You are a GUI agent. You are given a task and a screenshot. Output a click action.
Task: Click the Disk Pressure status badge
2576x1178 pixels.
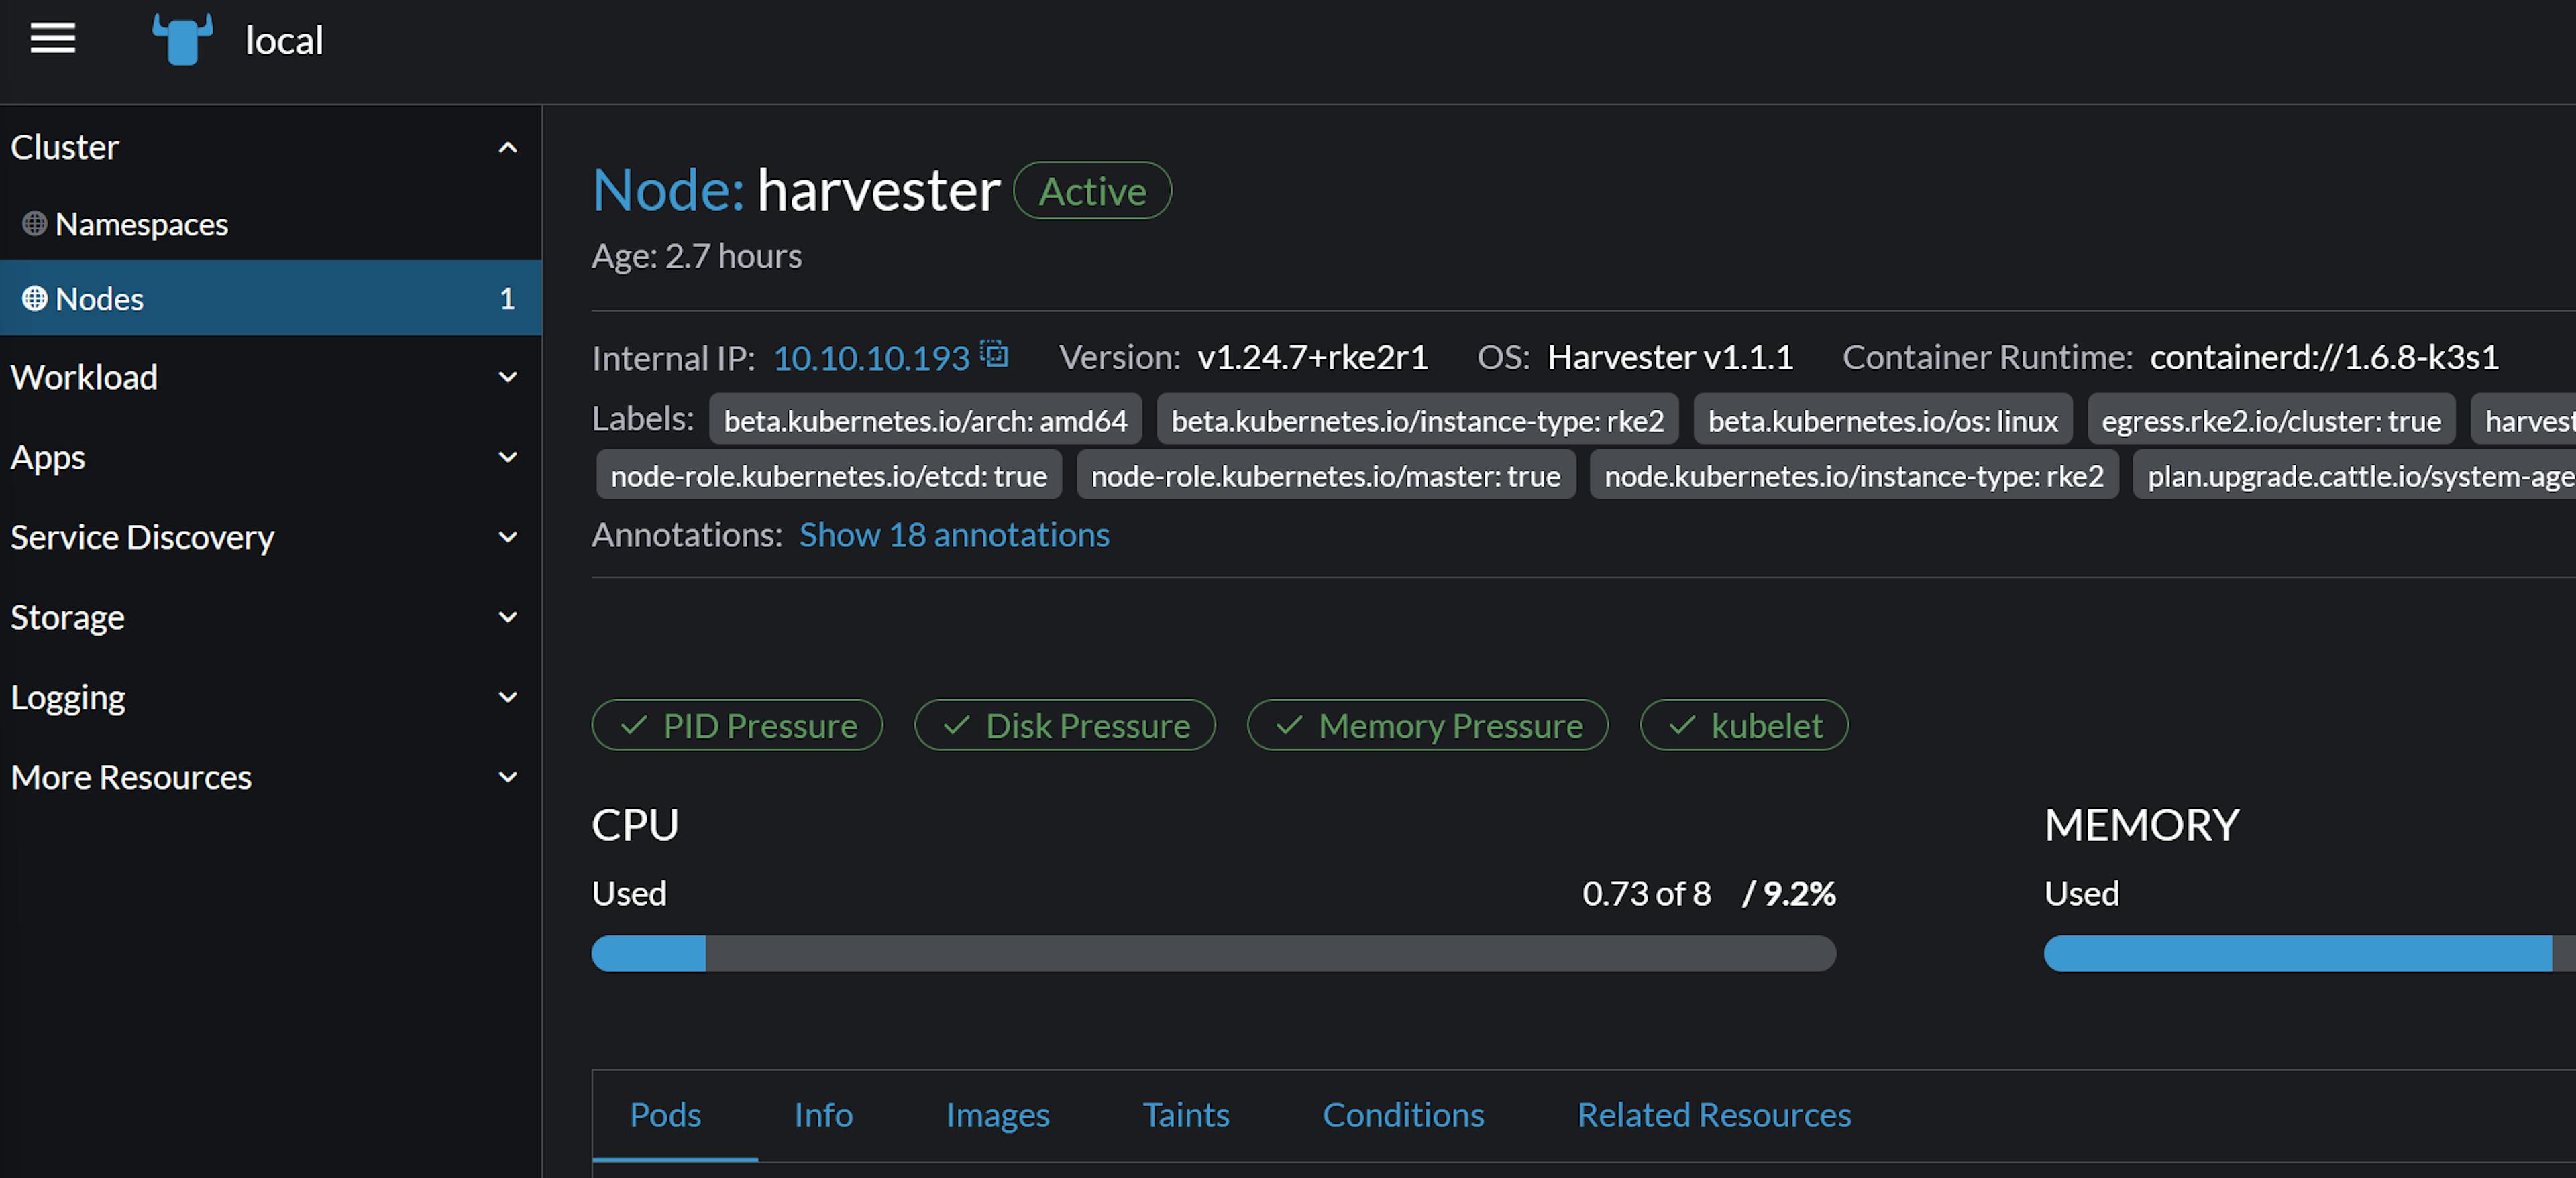click(x=1065, y=725)
